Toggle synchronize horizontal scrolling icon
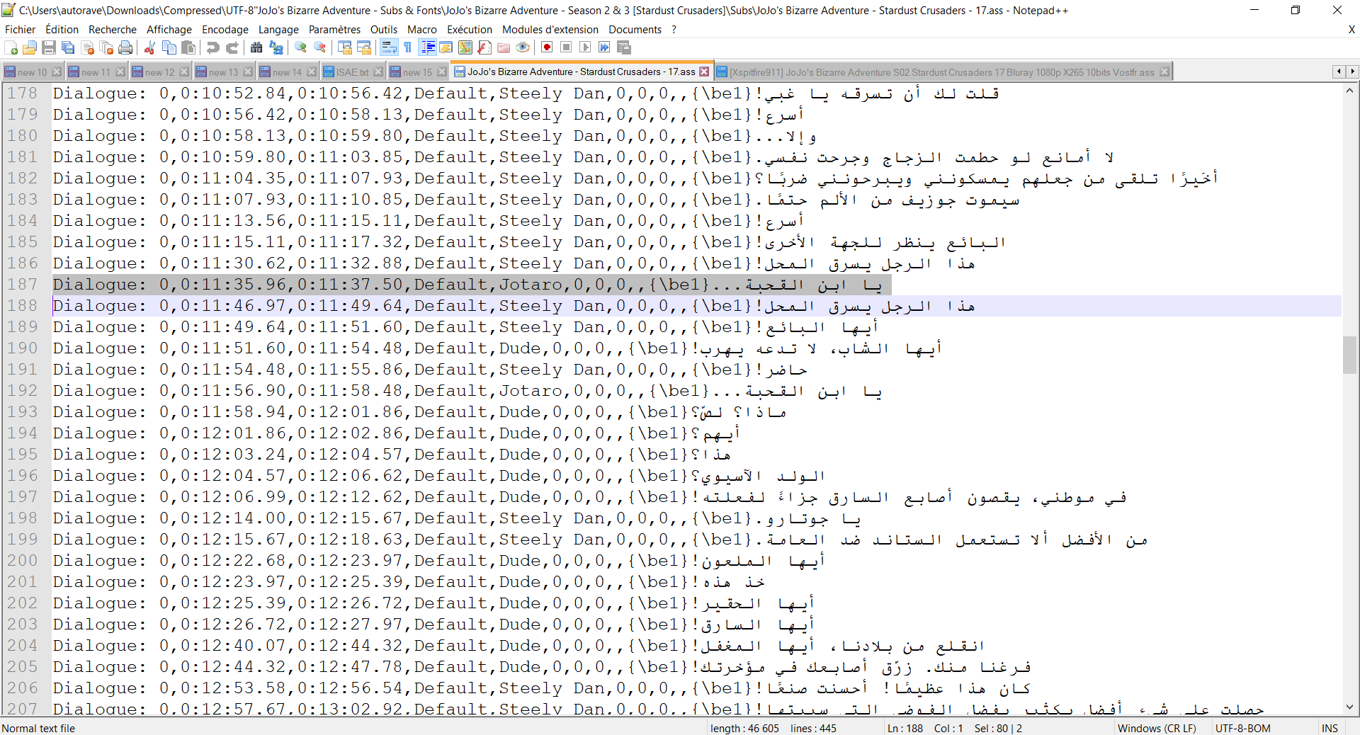This screenshot has height=735, width=1360. pyautogui.click(x=364, y=47)
